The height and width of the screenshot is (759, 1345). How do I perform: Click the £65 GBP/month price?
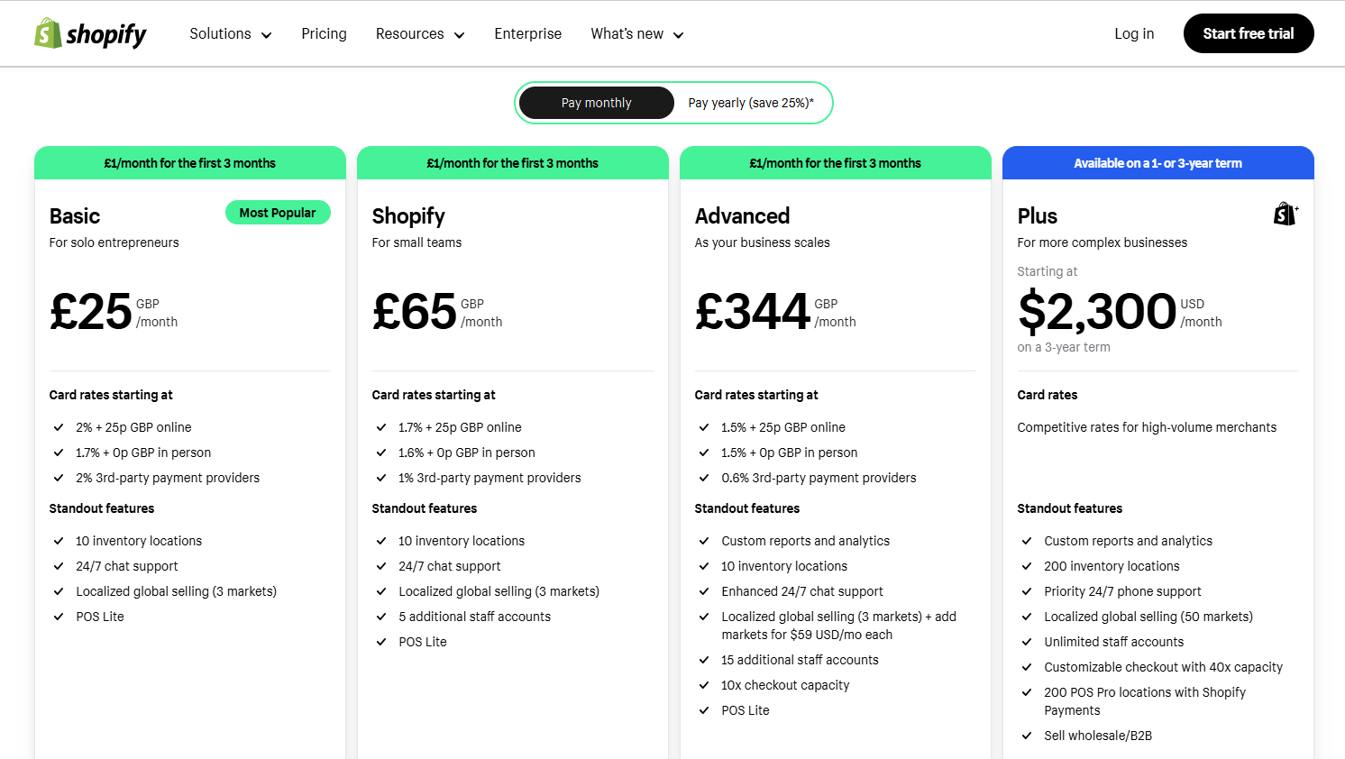tap(437, 312)
